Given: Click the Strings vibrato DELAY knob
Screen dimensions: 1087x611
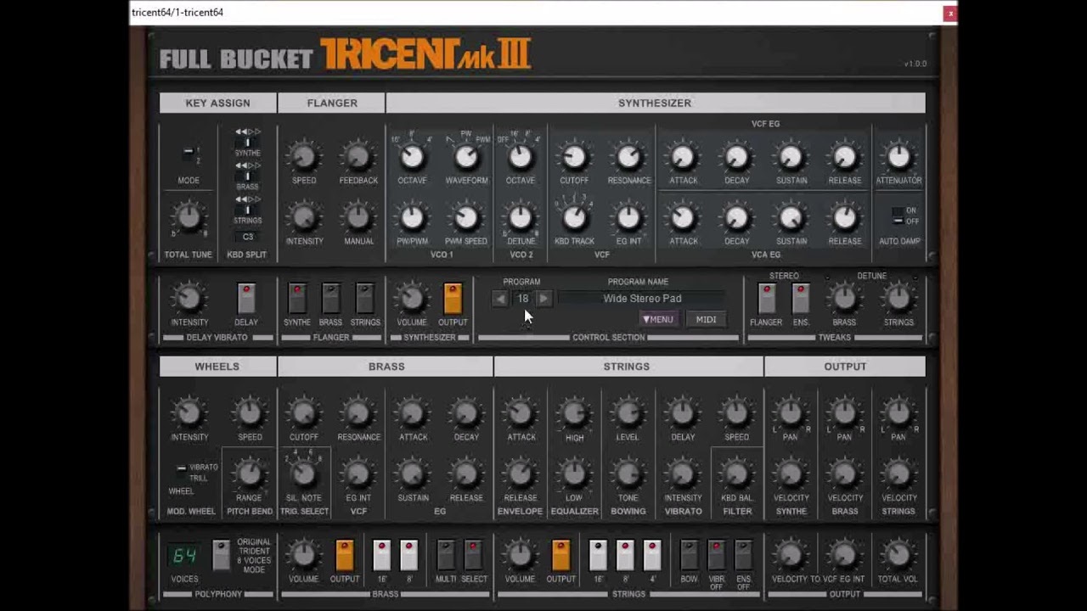Looking at the screenshot, I should pyautogui.click(x=683, y=413).
